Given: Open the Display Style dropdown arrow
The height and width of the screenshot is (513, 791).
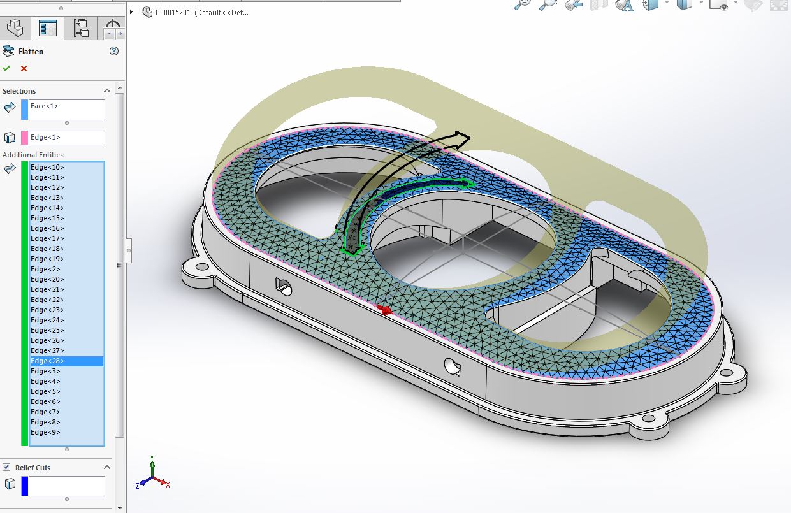Looking at the screenshot, I should tap(702, 3).
